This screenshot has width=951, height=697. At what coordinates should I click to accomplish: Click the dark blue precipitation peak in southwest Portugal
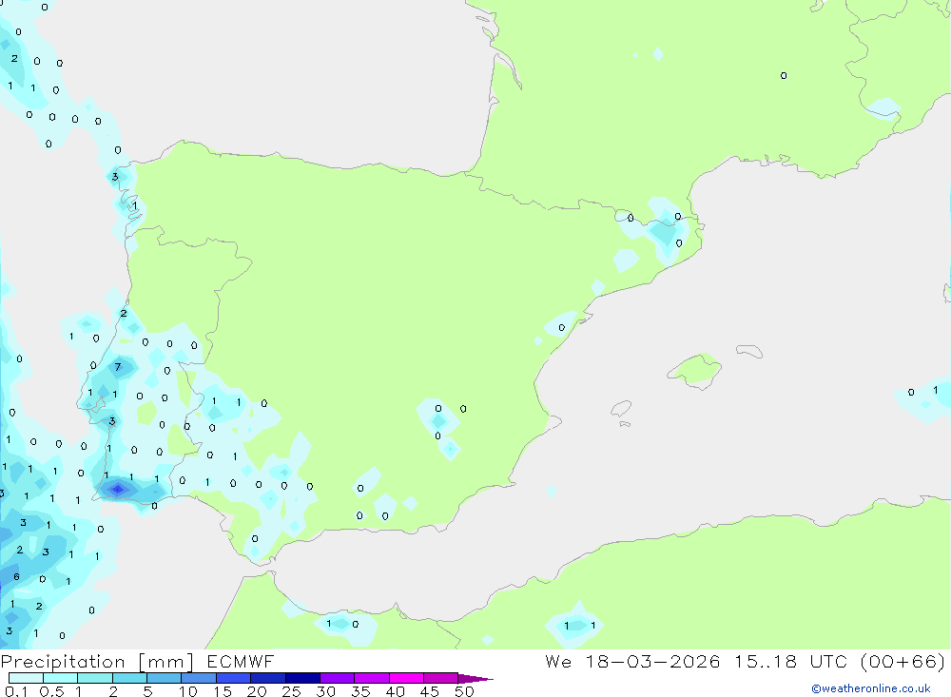click(x=117, y=489)
